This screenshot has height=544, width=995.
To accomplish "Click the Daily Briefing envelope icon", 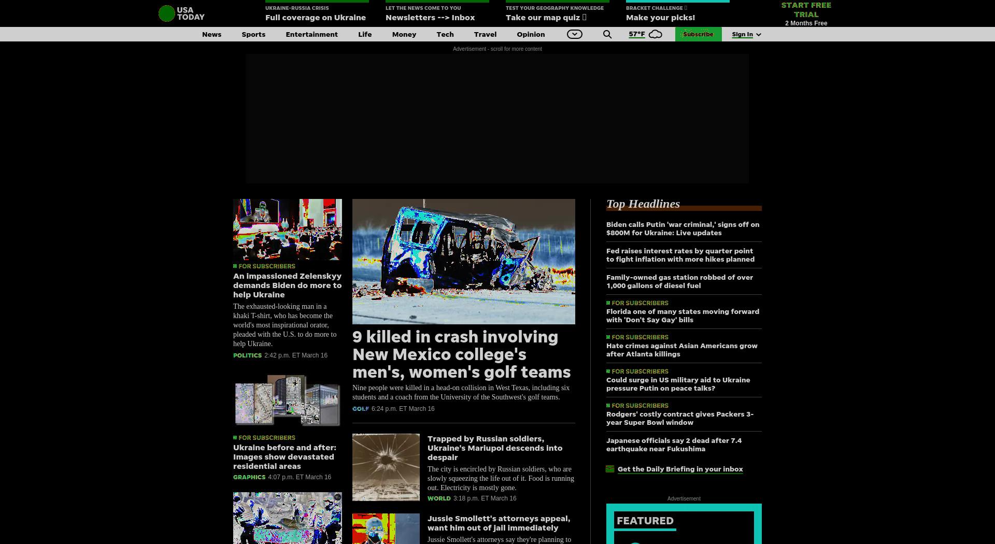I will pos(610,469).
